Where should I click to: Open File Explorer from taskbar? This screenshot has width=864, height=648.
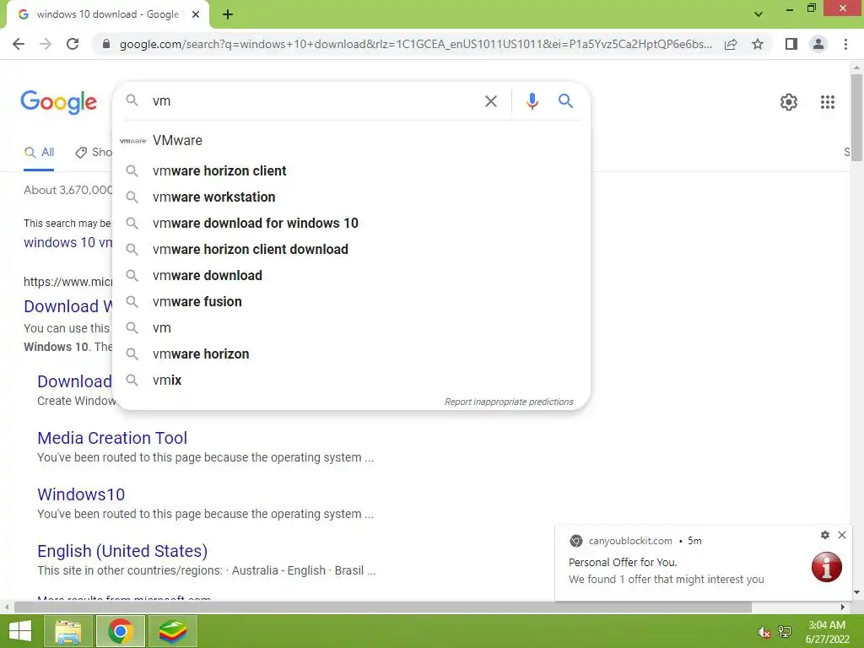(67, 631)
